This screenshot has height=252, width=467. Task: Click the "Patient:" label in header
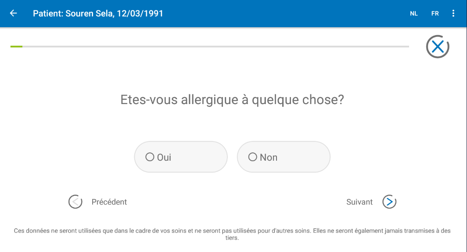(48, 14)
